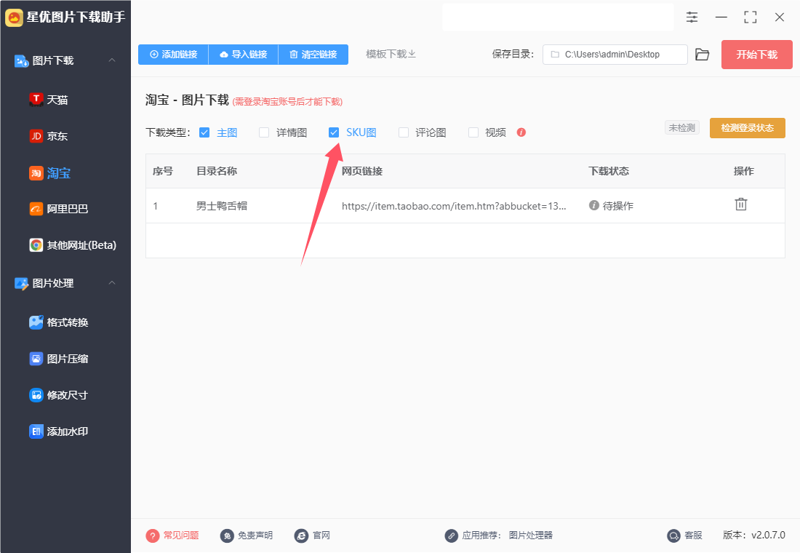The width and height of the screenshot is (800, 553).
Task: Click the 待操作 status info icon
Action: pos(594,205)
